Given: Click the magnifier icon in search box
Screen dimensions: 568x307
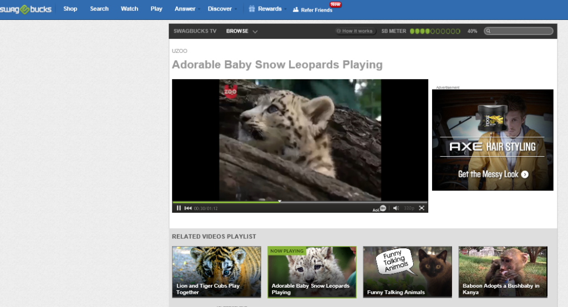Looking at the screenshot, I should pyautogui.click(x=488, y=31).
